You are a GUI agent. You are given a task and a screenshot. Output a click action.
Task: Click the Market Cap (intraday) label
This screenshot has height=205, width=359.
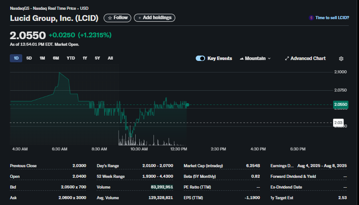coord(203,166)
